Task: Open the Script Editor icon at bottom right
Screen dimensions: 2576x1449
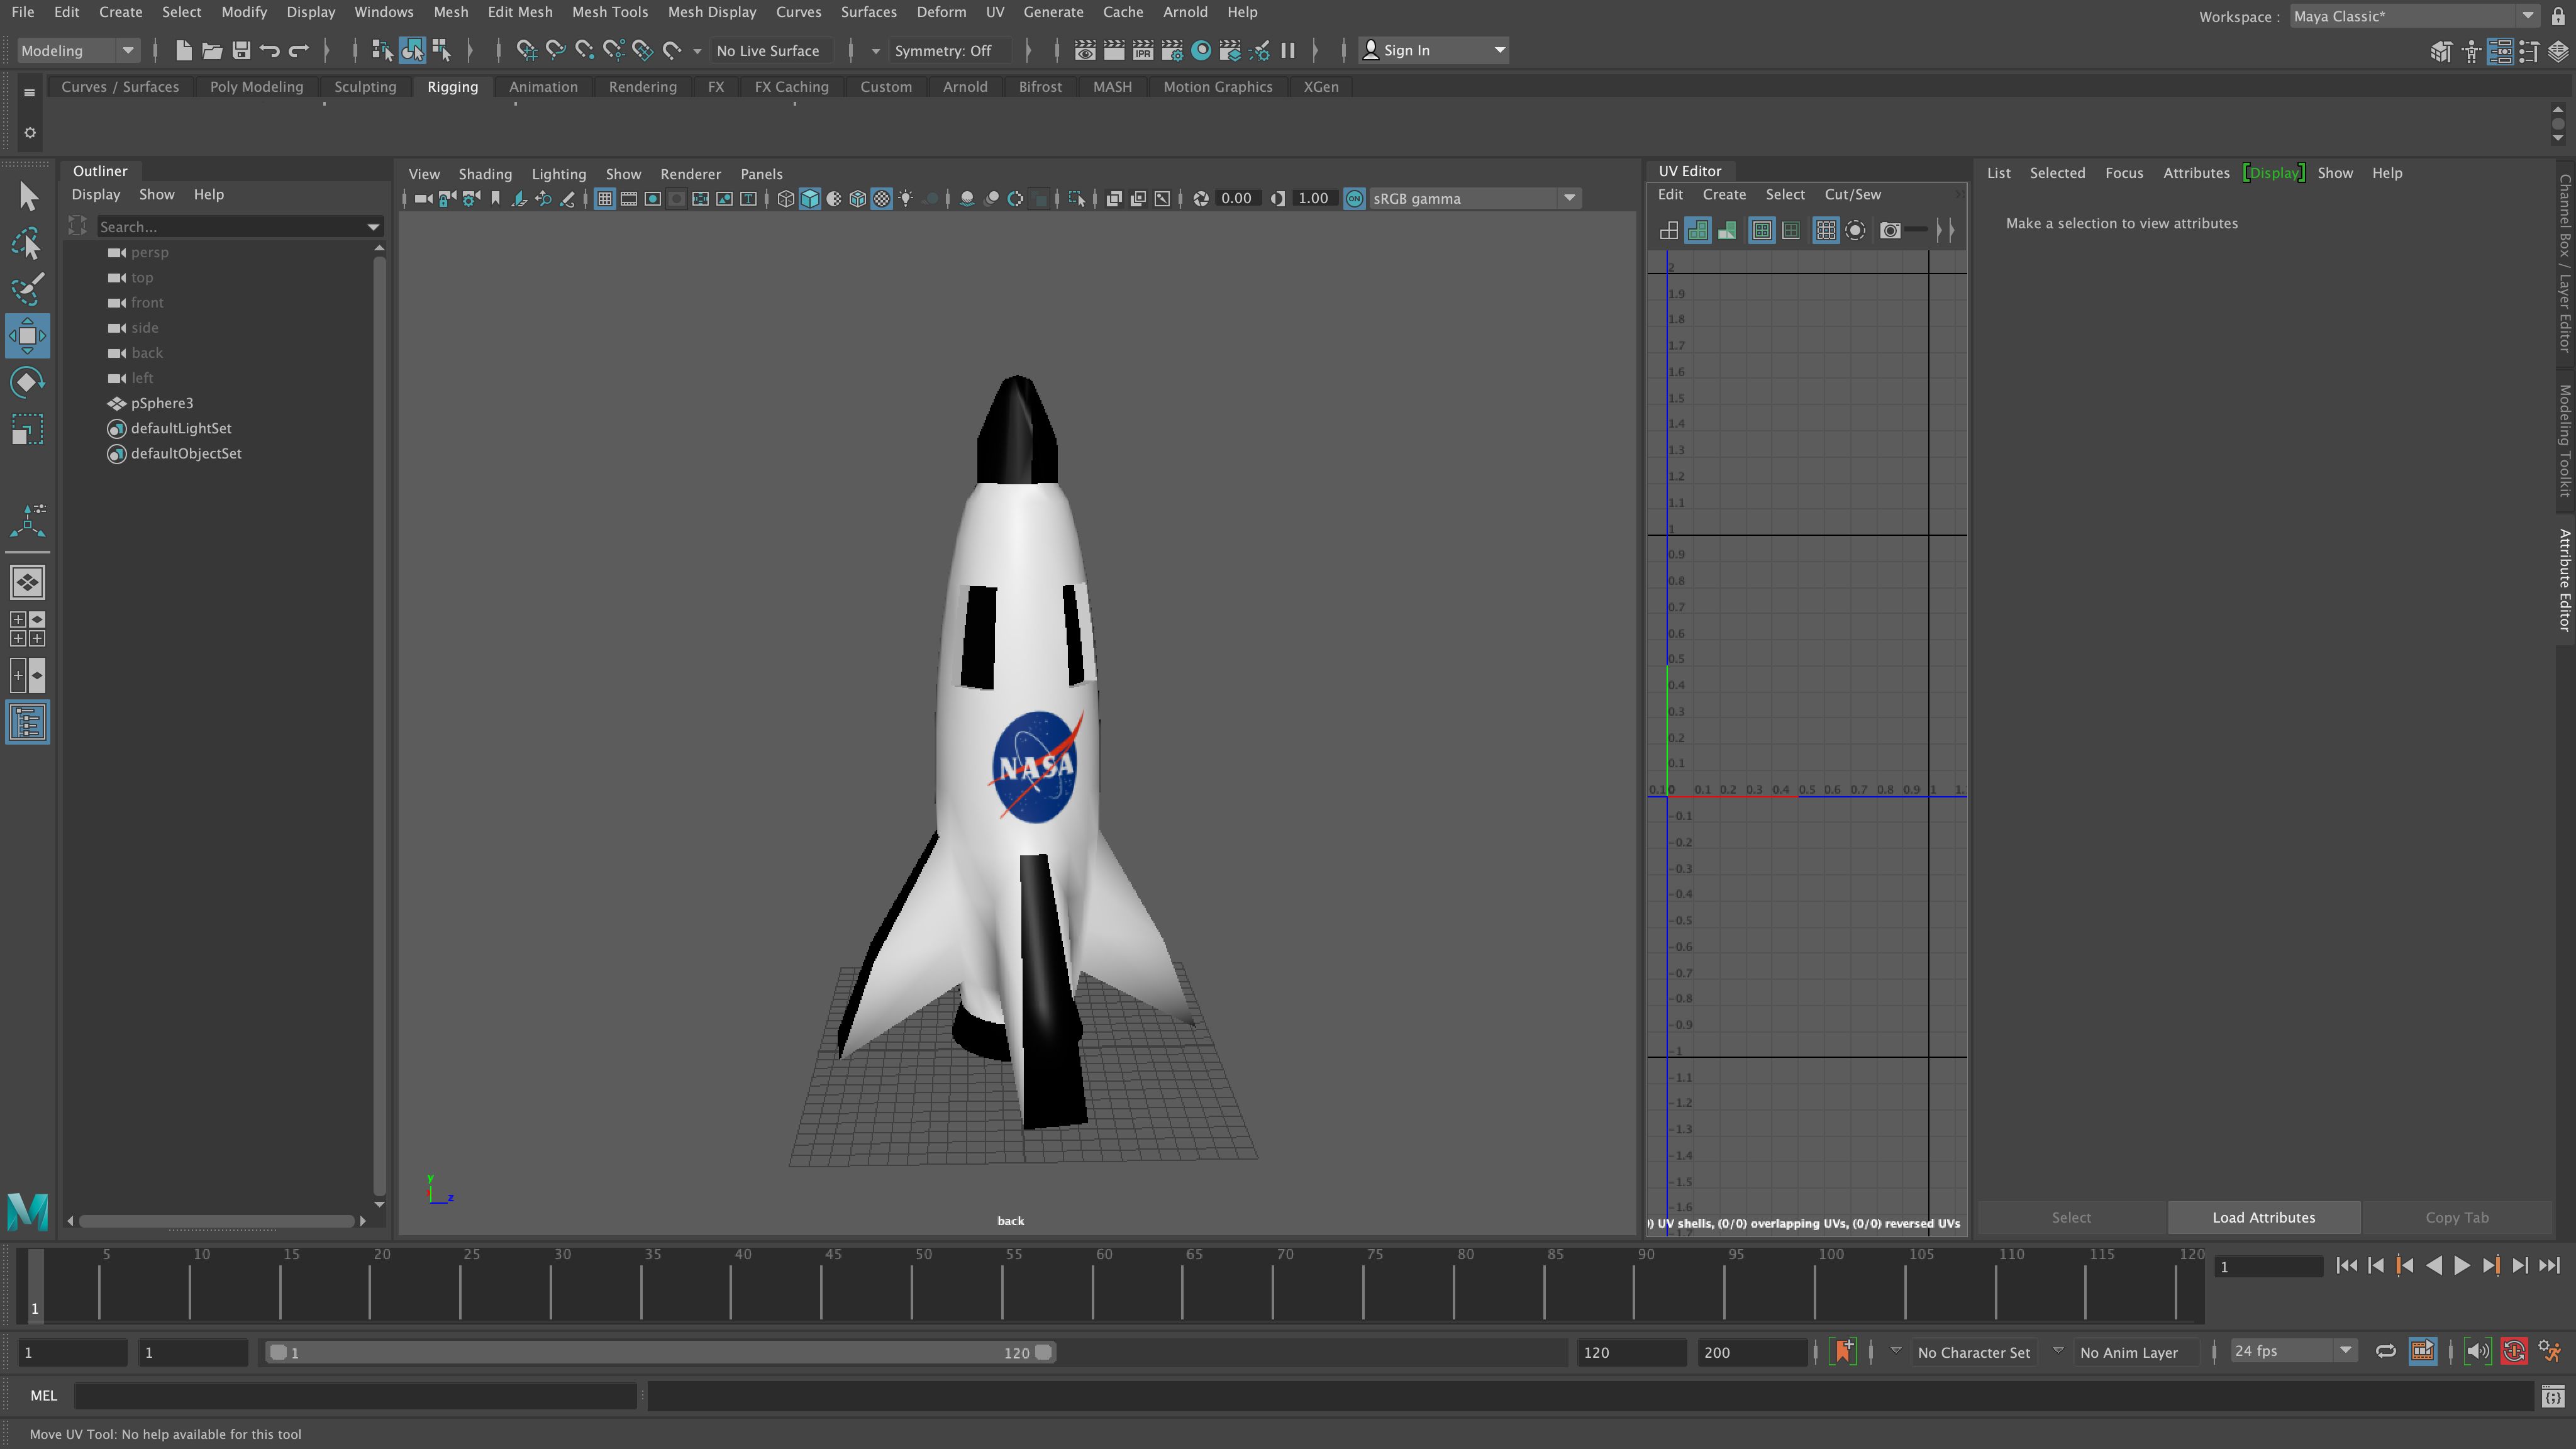Action: 2553,1396
